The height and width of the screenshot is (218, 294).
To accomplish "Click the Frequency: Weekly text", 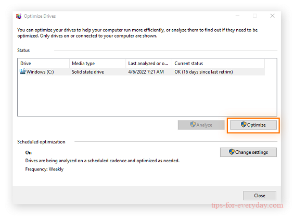I will [x=44, y=169].
